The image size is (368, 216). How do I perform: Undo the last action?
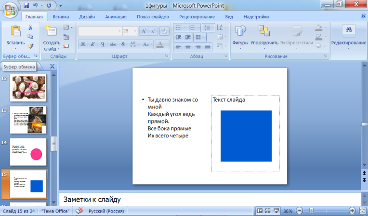pyautogui.click(x=36, y=5)
